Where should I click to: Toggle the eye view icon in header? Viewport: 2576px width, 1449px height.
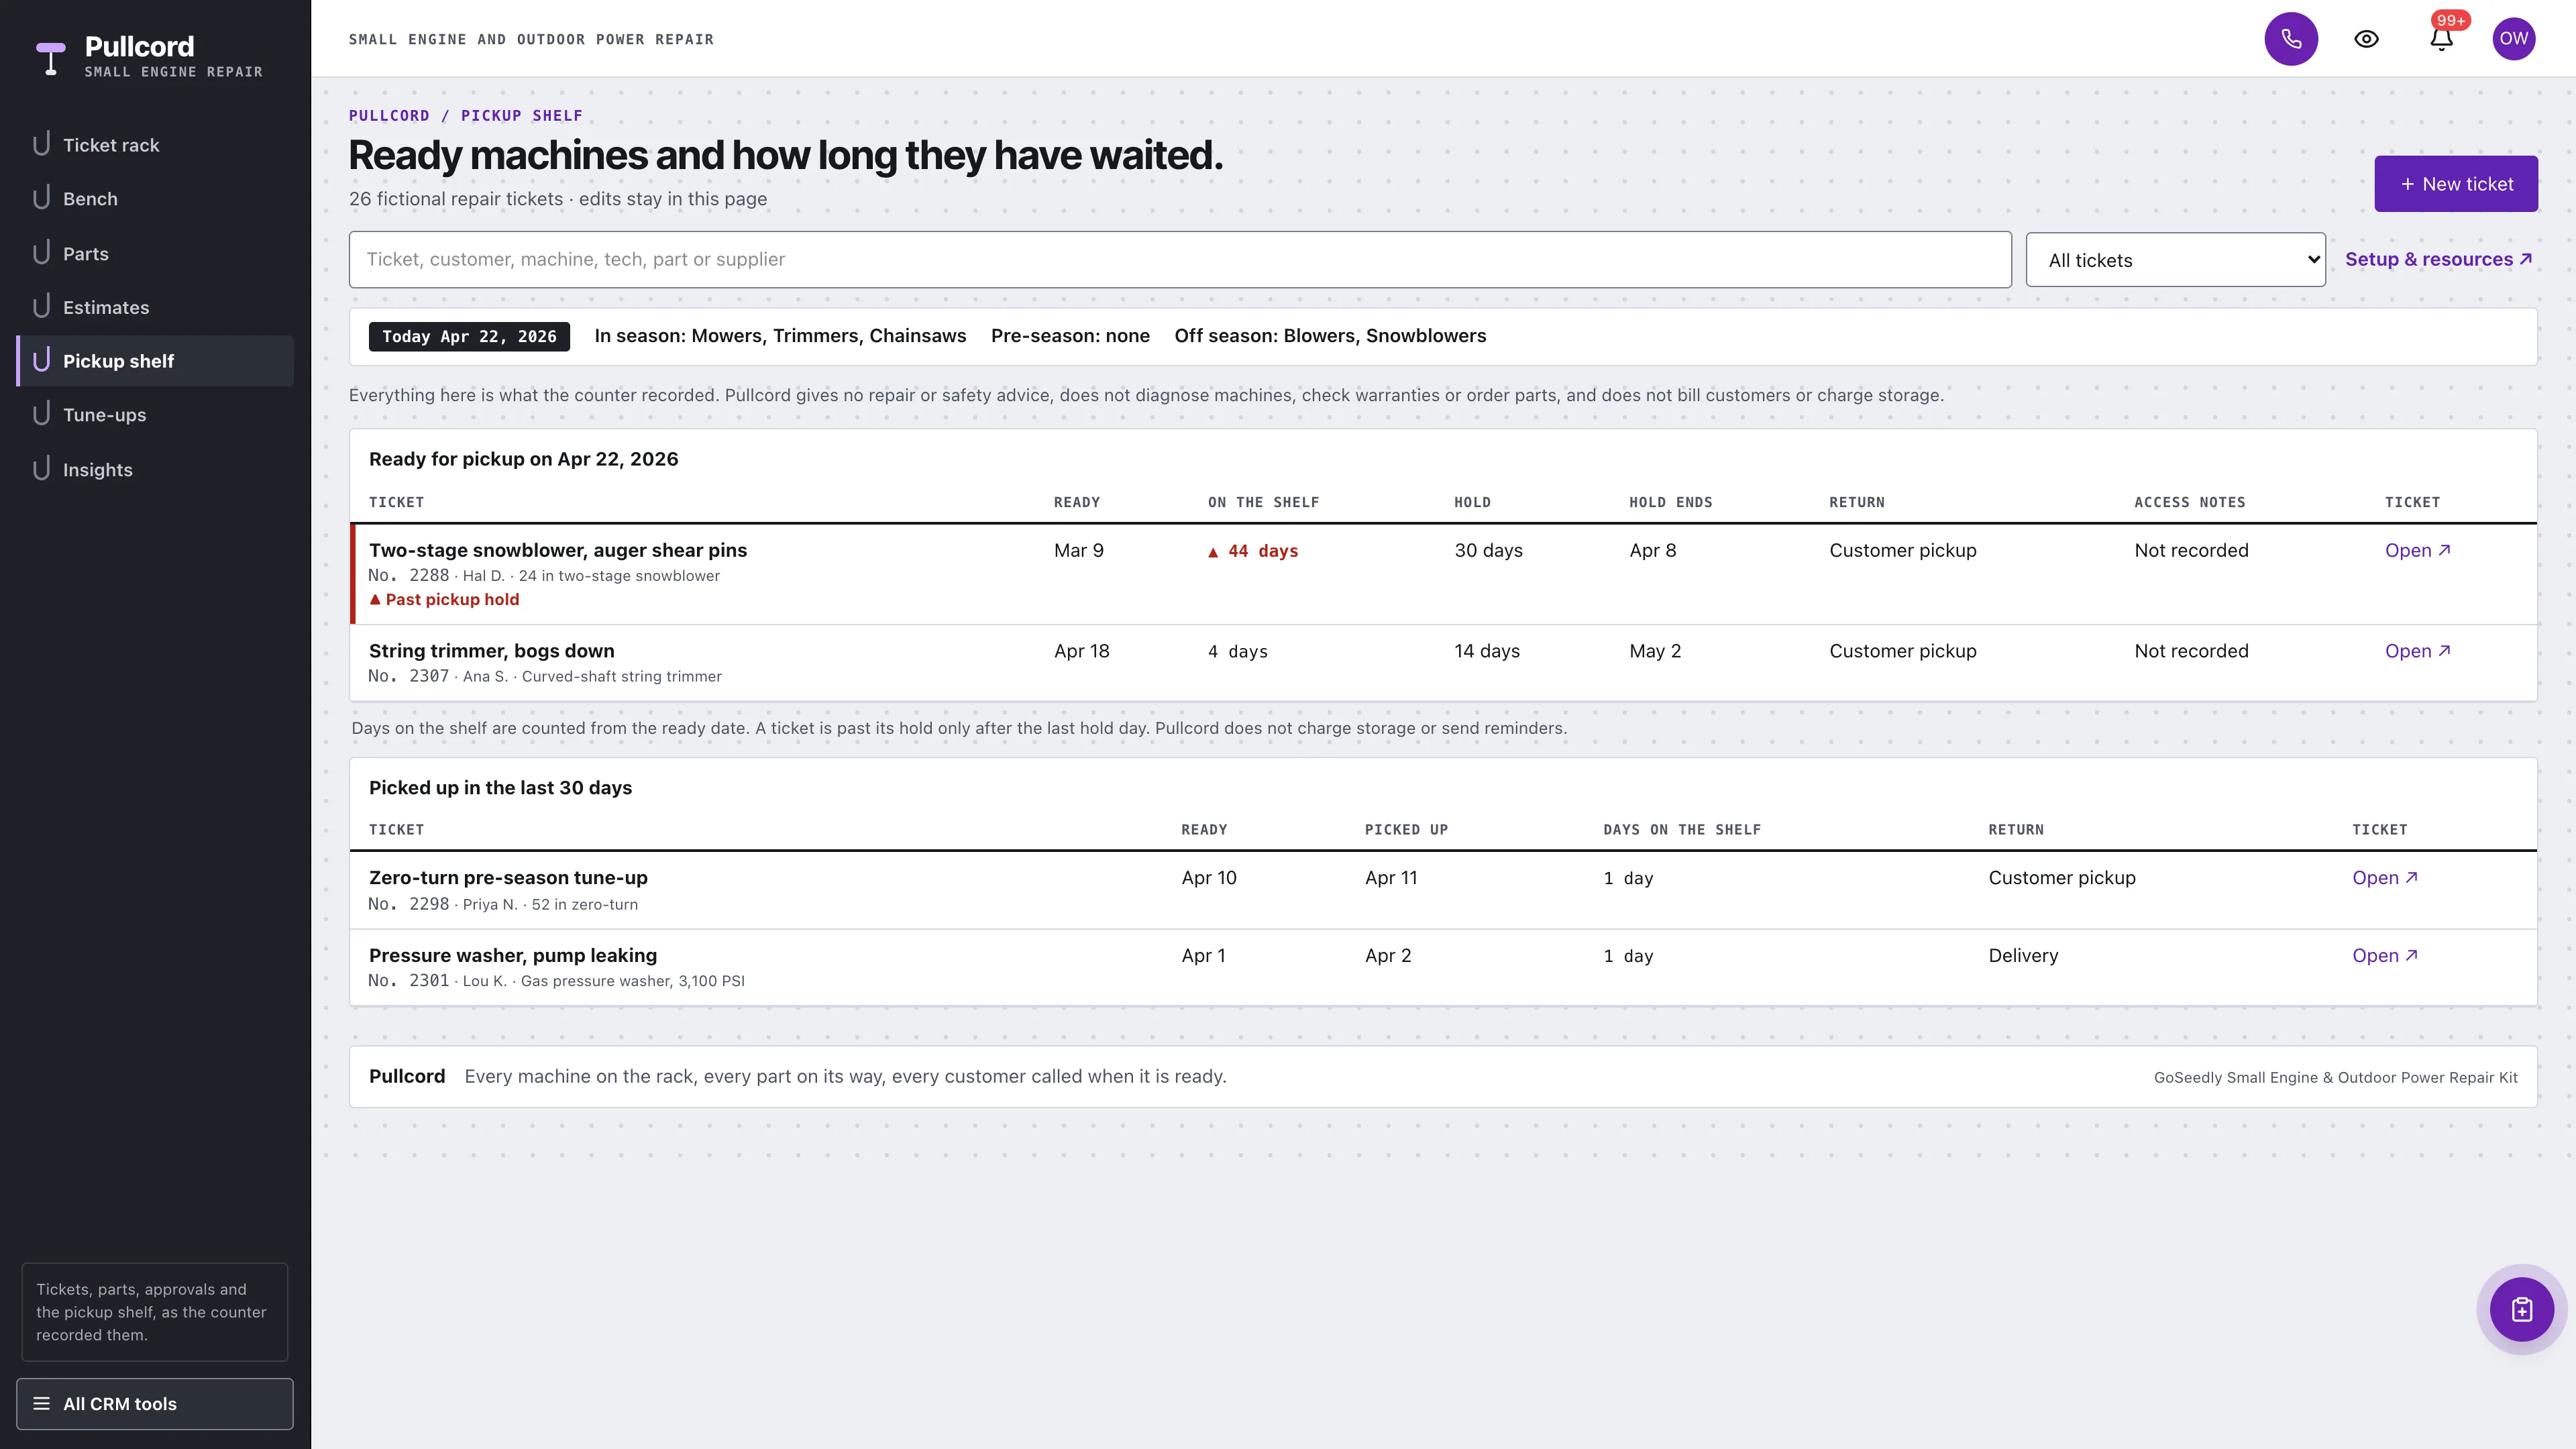coord(2366,39)
